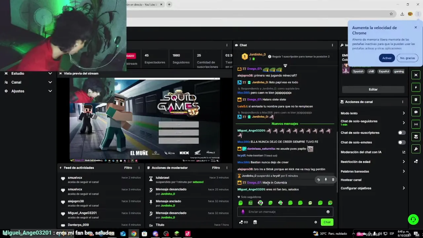
Task: Click Jordinho_0 top gifter name
Action: tap(257, 55)
